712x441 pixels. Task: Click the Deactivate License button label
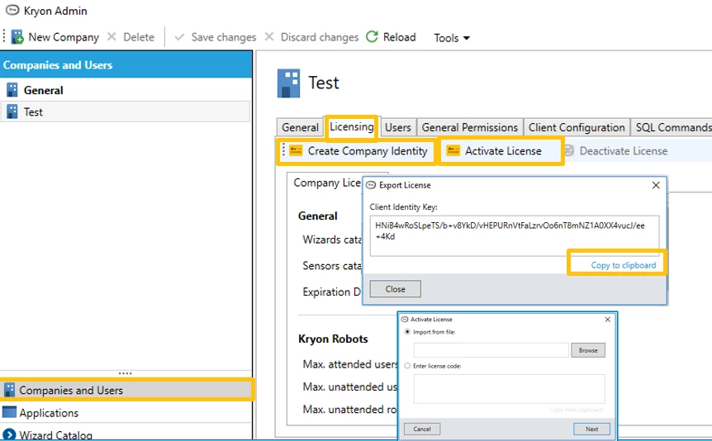pos(623,151)
